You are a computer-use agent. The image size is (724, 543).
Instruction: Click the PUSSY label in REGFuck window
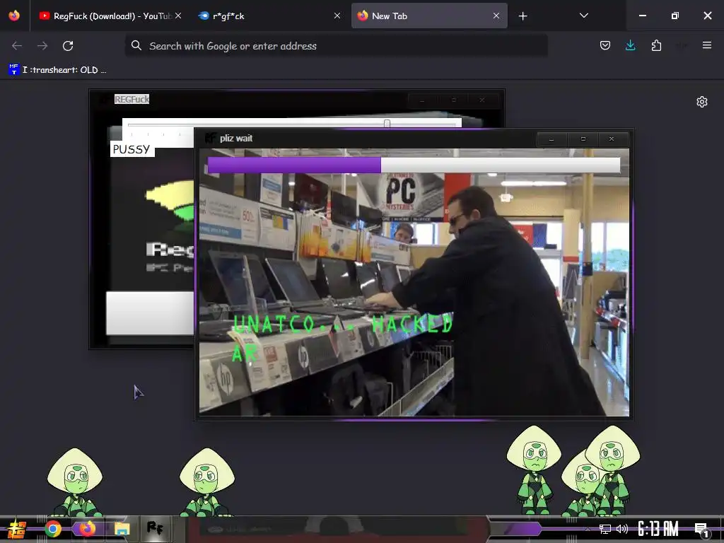(132, 150)
